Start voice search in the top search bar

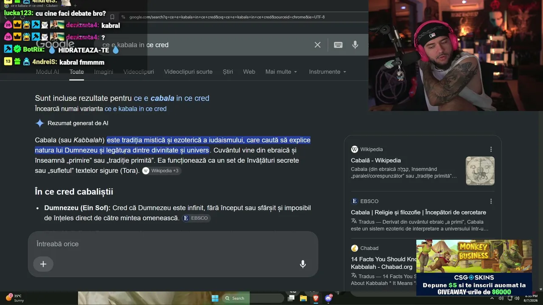click(x=355, y=45)
